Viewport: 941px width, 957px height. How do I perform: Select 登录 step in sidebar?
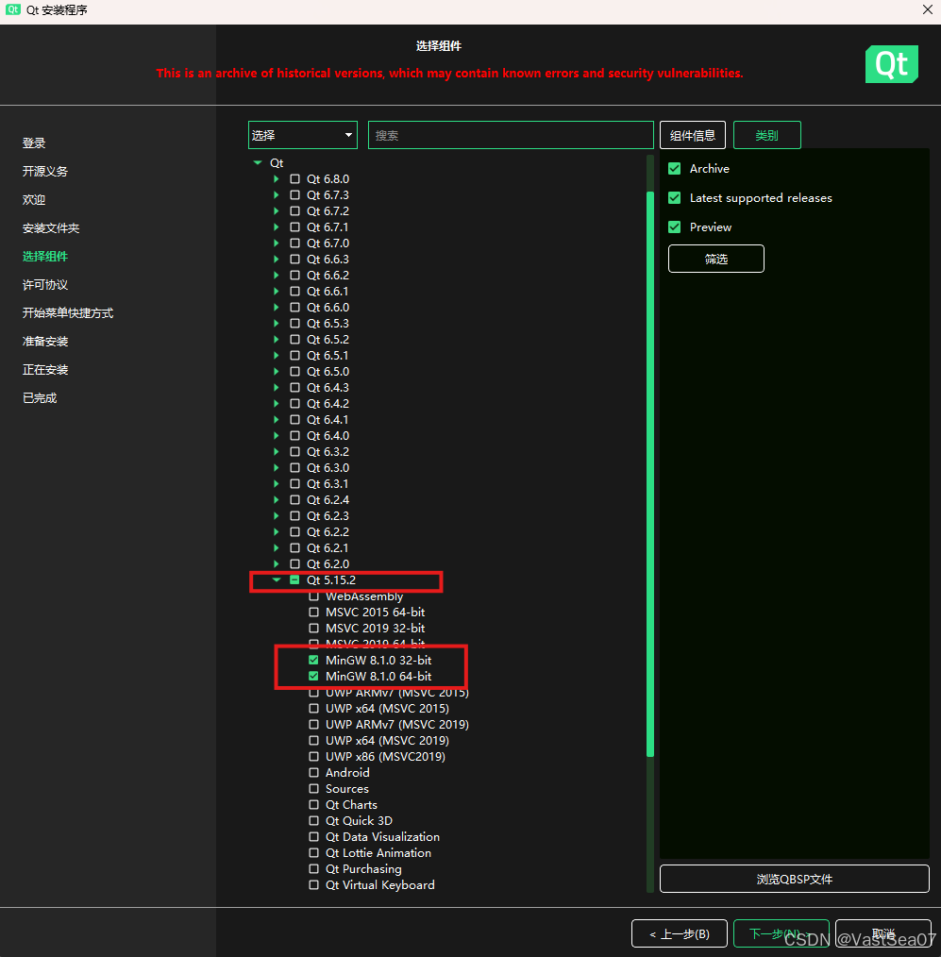click(x=34, y=143)
